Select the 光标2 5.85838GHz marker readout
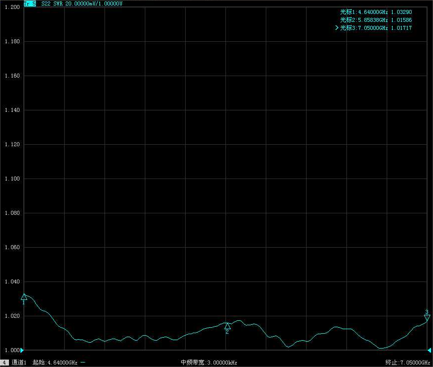The image size is (433, 367). pyautogui.click(x=376, y=20)
